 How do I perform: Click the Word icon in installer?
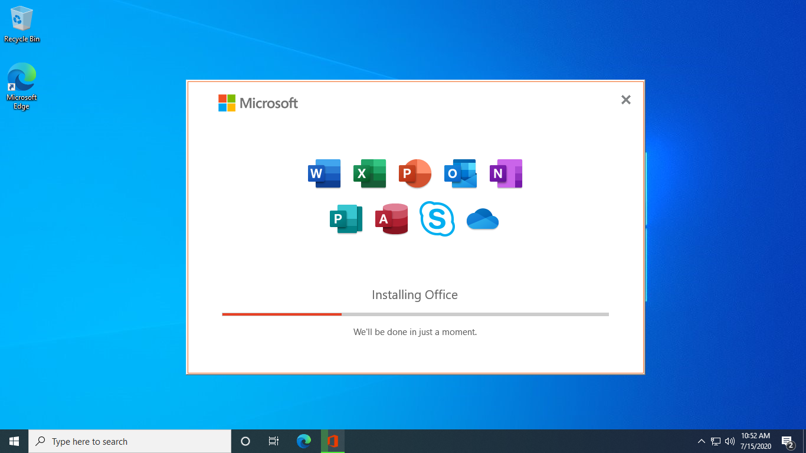[x=324, y=173]
